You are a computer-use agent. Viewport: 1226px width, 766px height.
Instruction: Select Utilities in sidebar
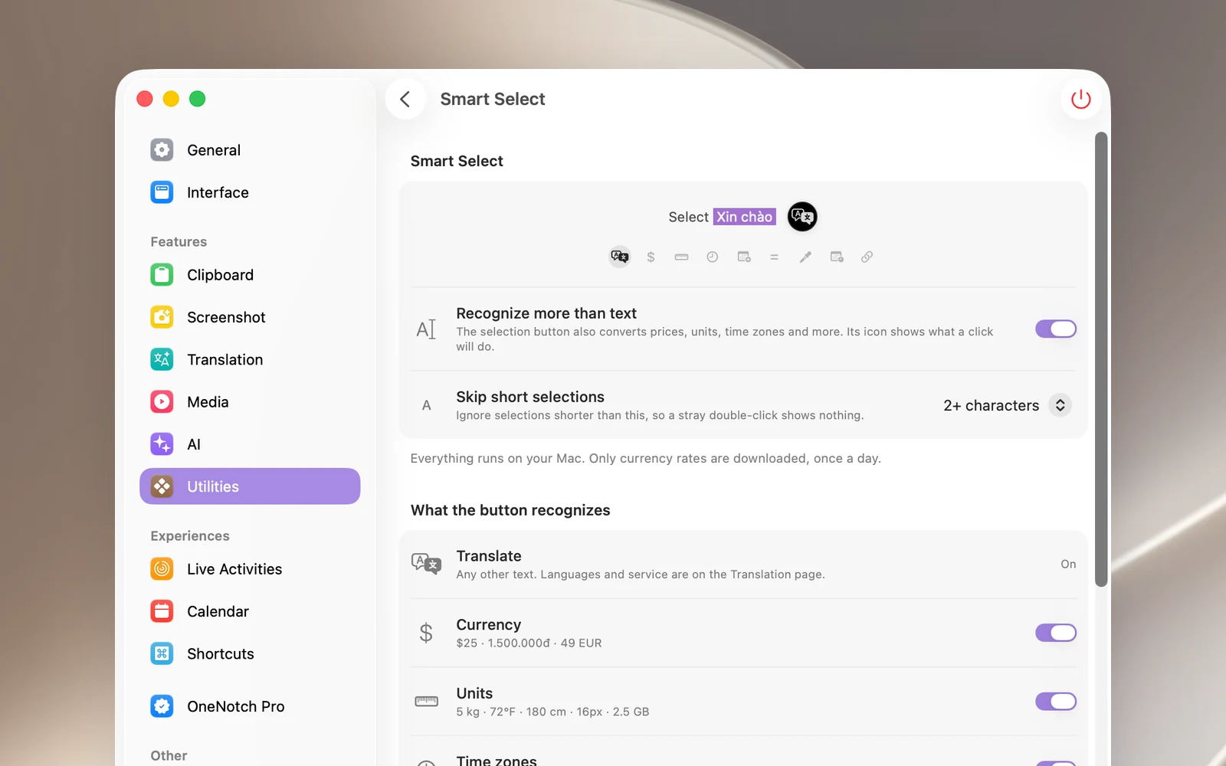pyautogui.click(x=250, y=486)
